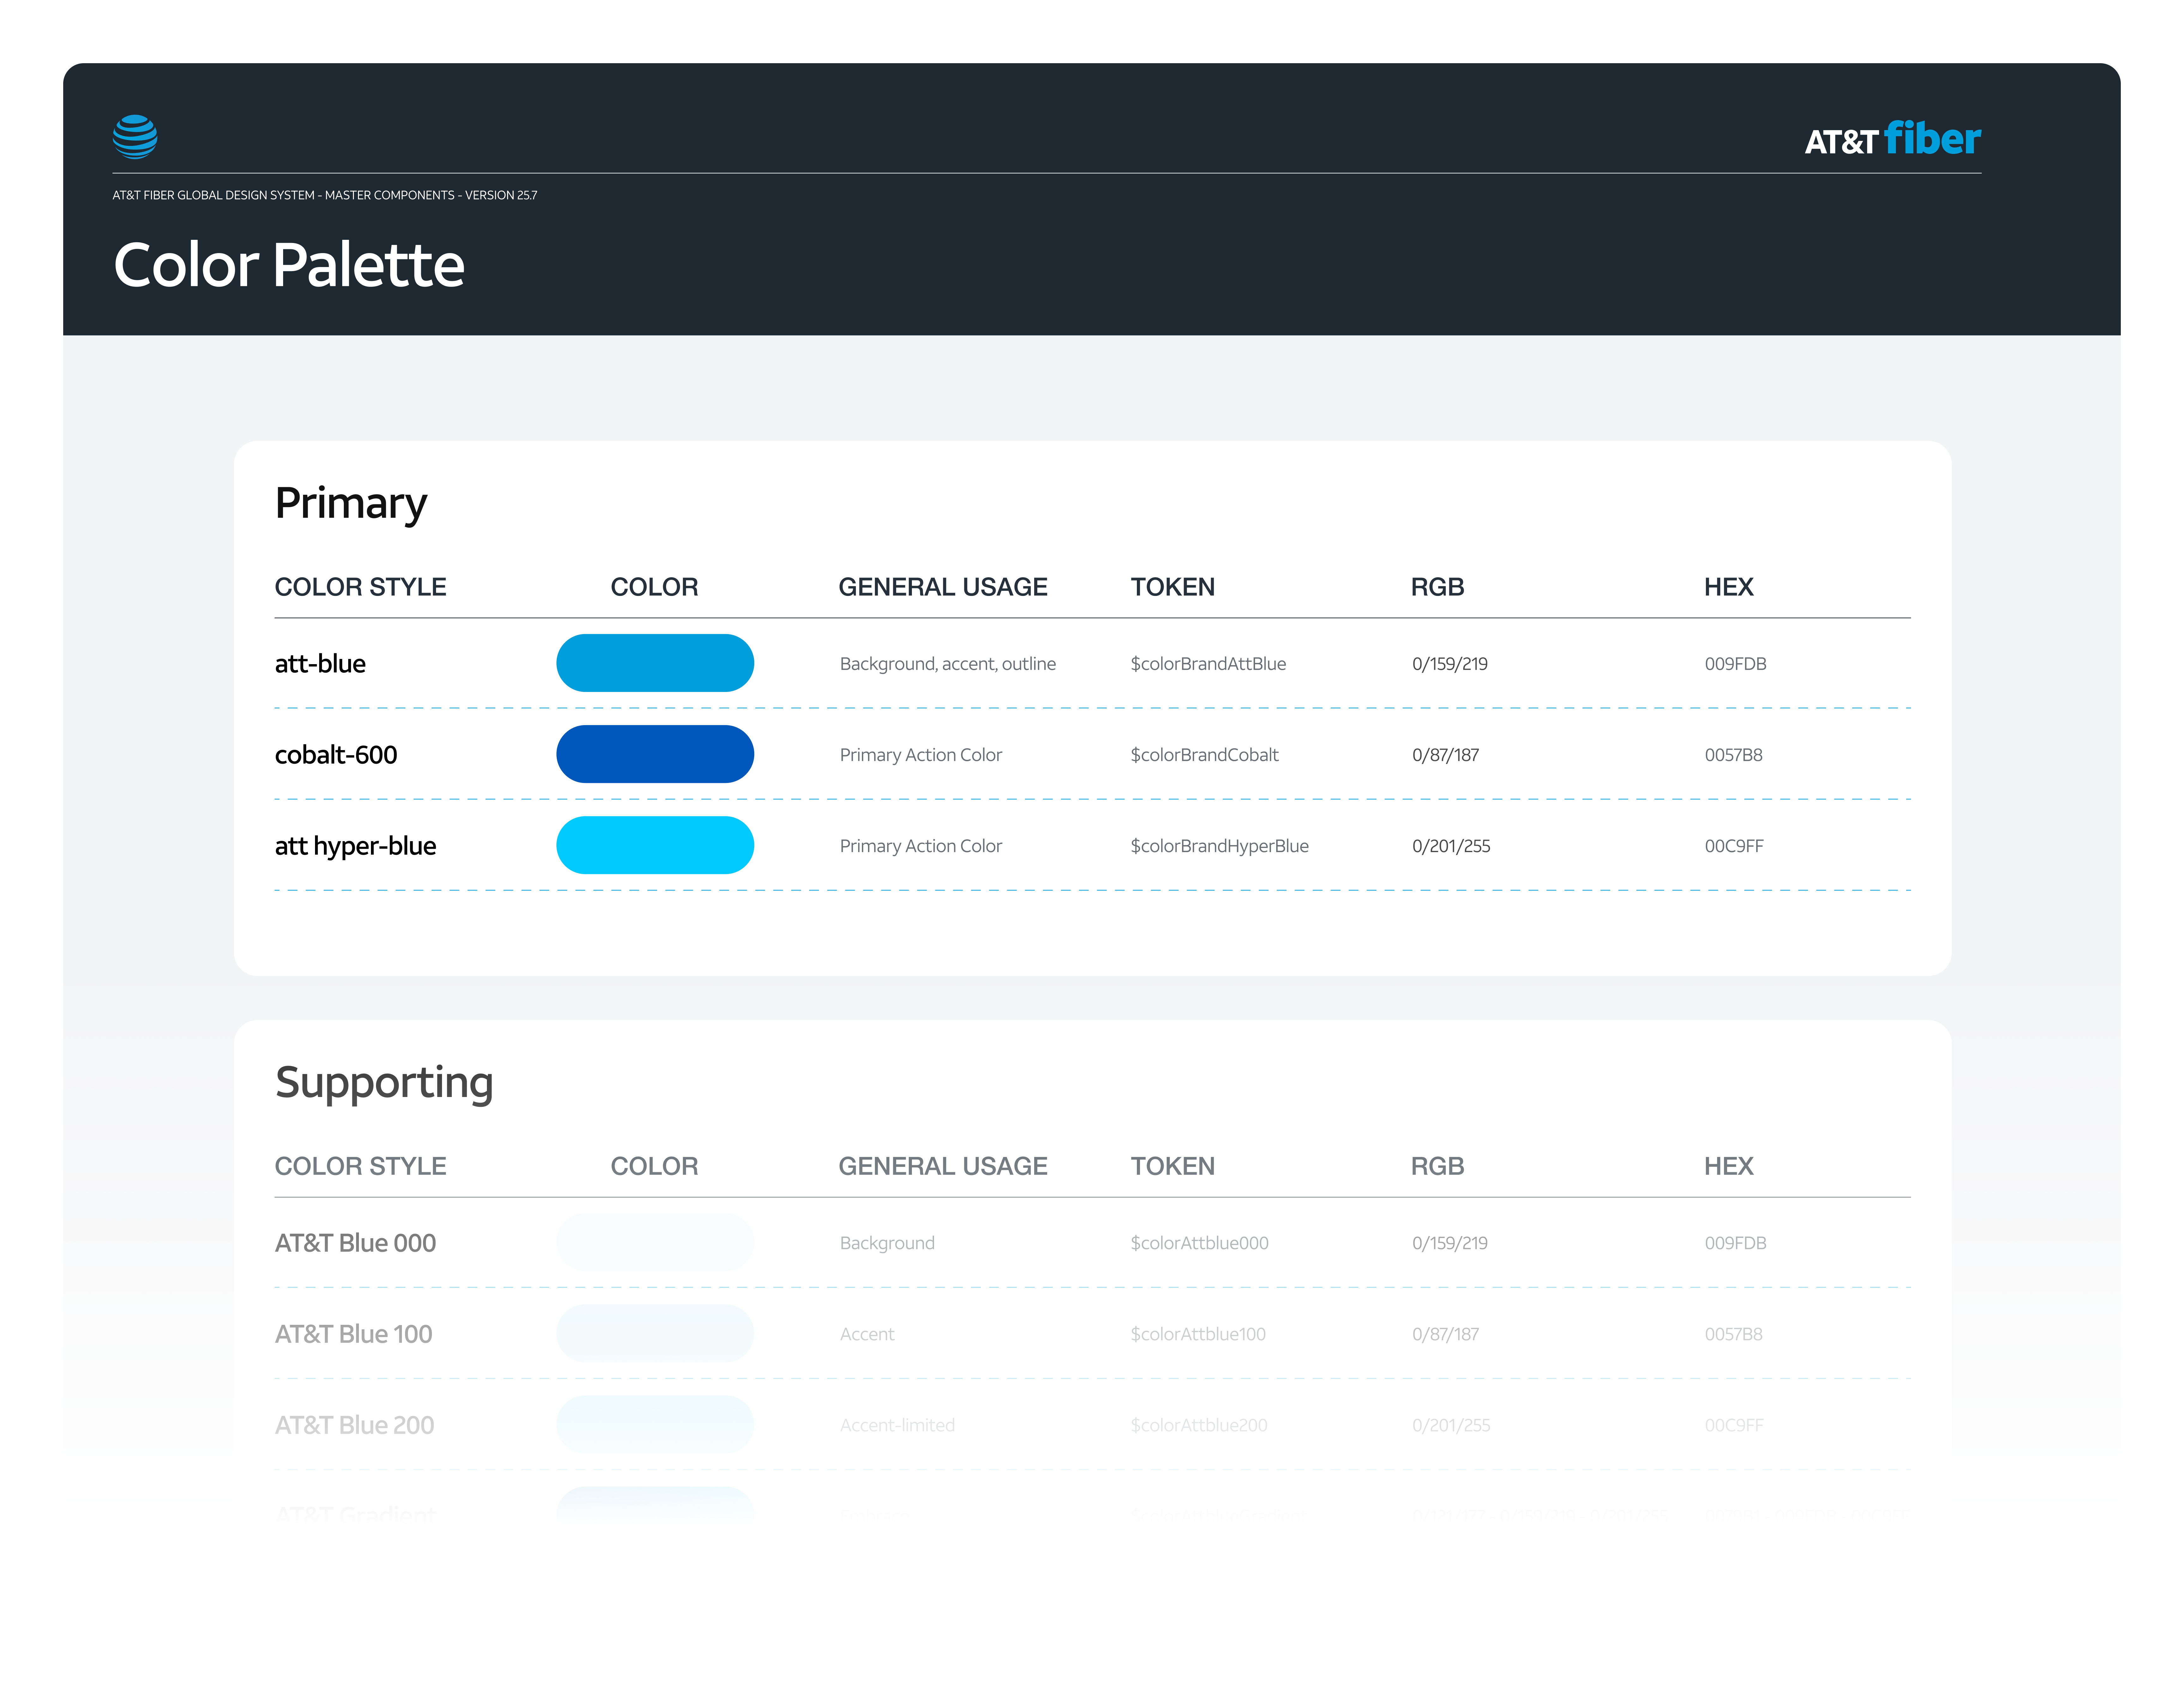Click the Primary section heading
Viewport: 2184px width, 1691px height.
351,503
